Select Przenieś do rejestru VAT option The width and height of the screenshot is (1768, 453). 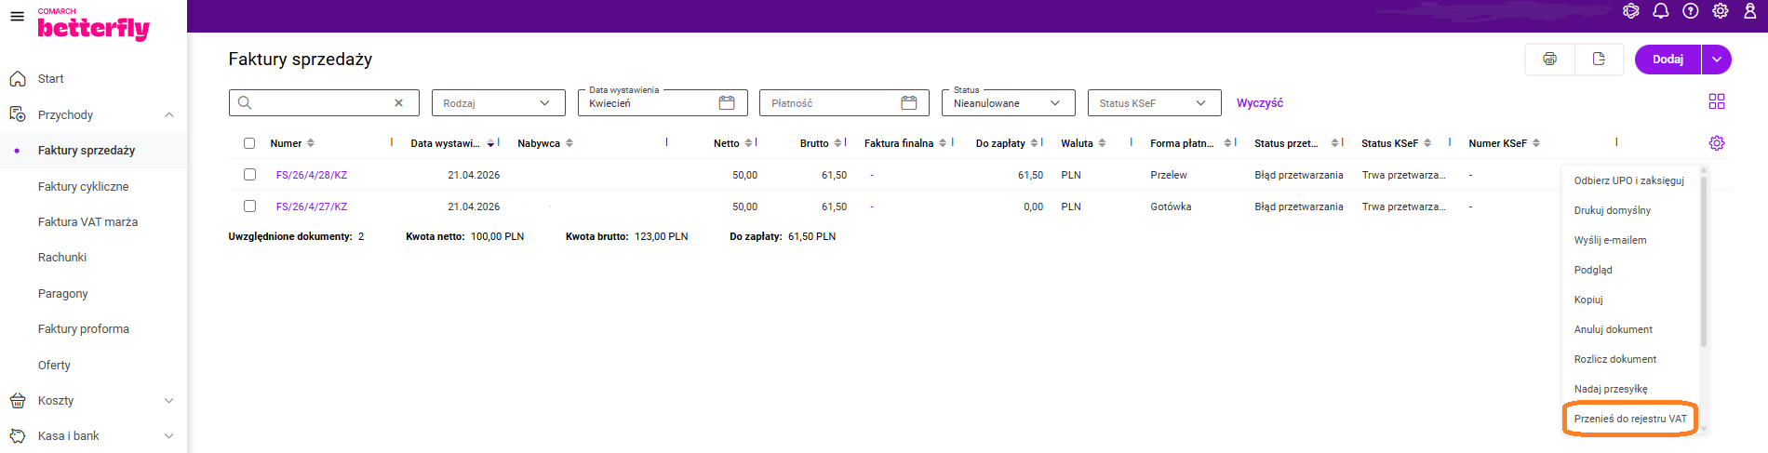click(x=1630, y=419)
